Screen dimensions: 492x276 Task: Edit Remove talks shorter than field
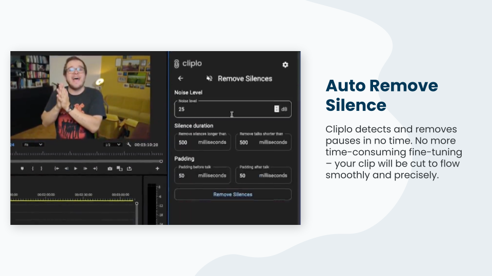pos(263,142)
